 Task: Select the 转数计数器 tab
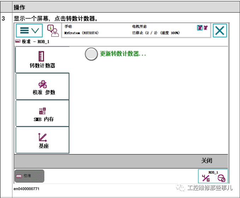42,60
